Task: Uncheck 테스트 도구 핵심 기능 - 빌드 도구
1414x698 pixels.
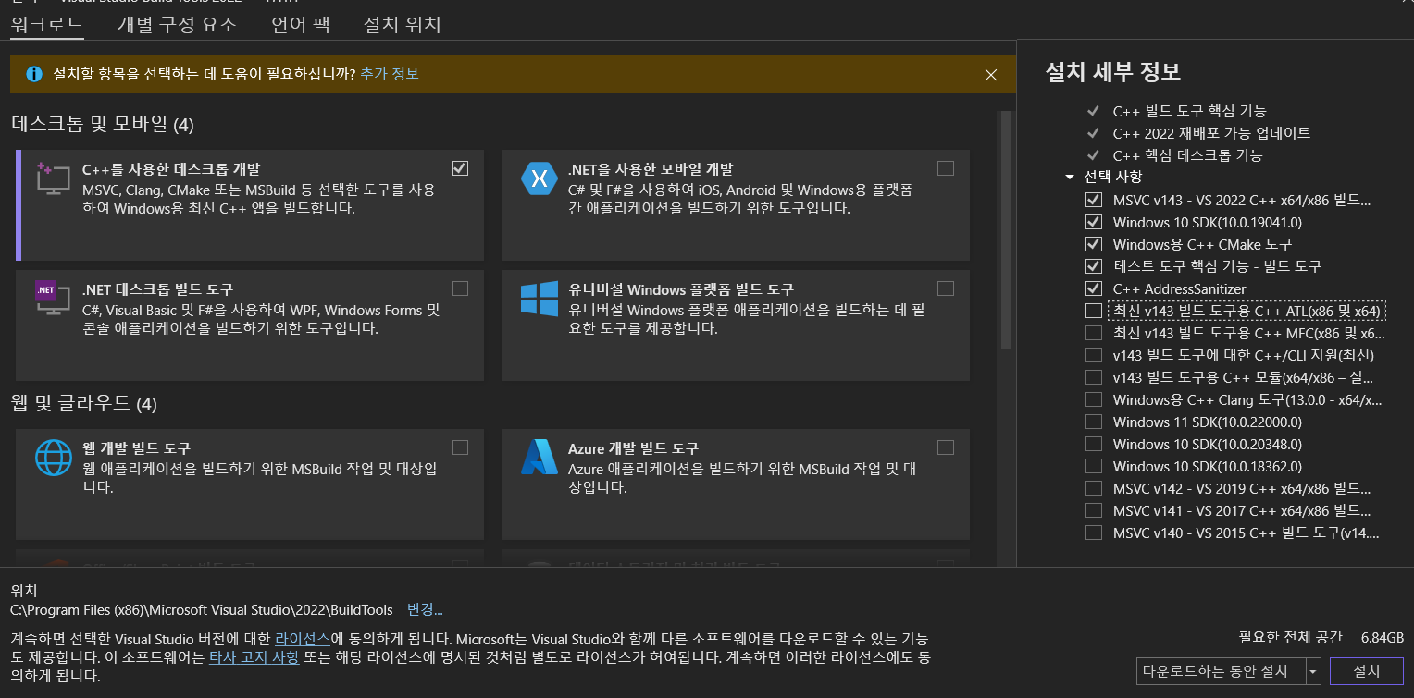Action: (x=1094, y=266)
